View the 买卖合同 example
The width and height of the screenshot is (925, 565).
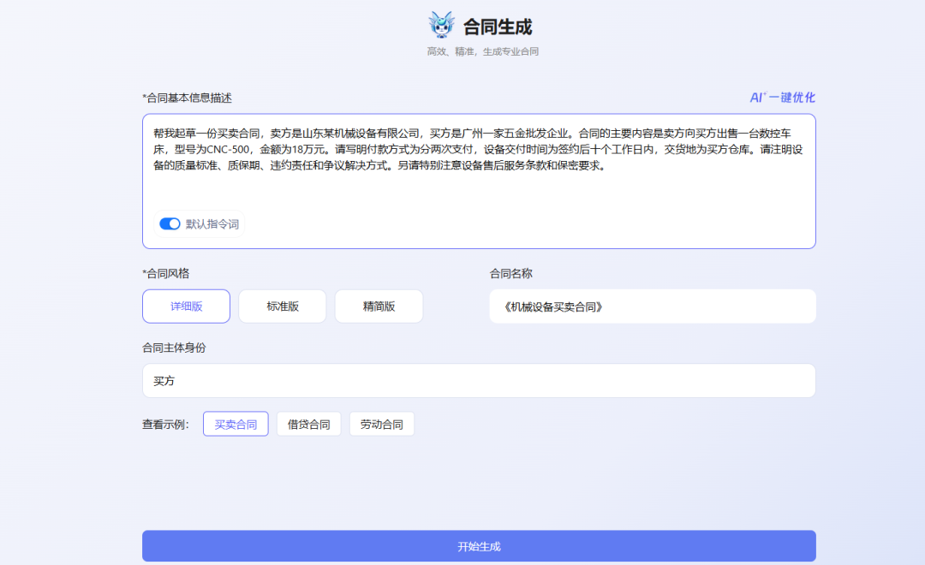[236, 424]
